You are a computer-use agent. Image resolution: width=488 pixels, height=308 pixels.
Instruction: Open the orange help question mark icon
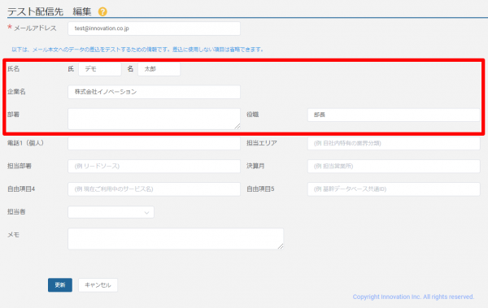[x=102, y=11]
